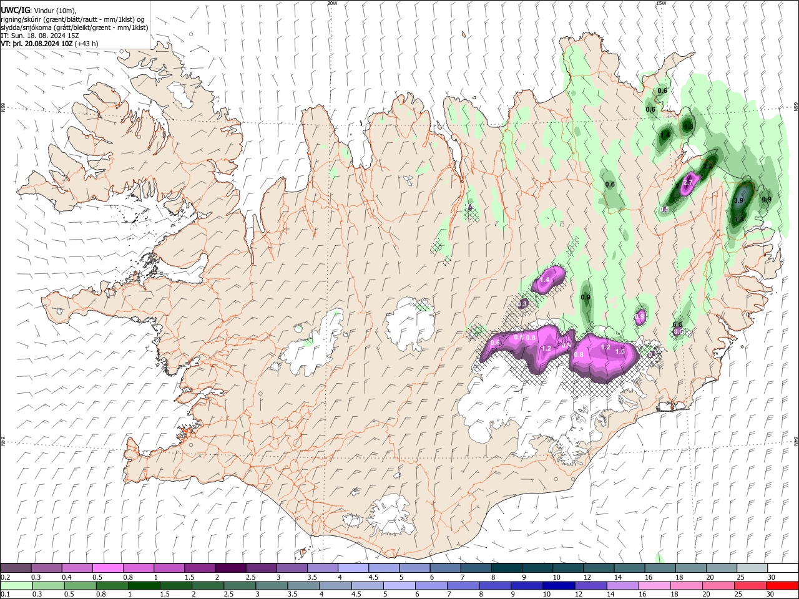Click the pink 1.5 snow value
Image resolution: width=799 pixels, height=599 pixels.
click(x=620, y=351)
